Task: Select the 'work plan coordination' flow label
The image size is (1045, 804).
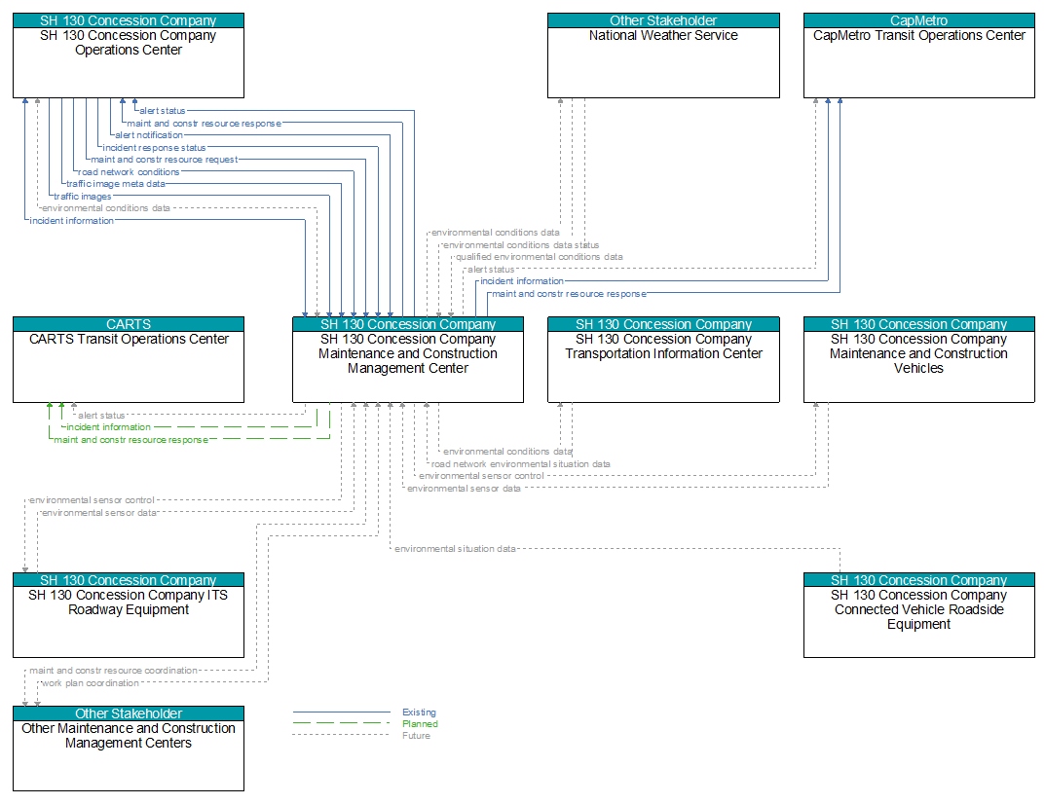Action: click(x=91, y=683)
